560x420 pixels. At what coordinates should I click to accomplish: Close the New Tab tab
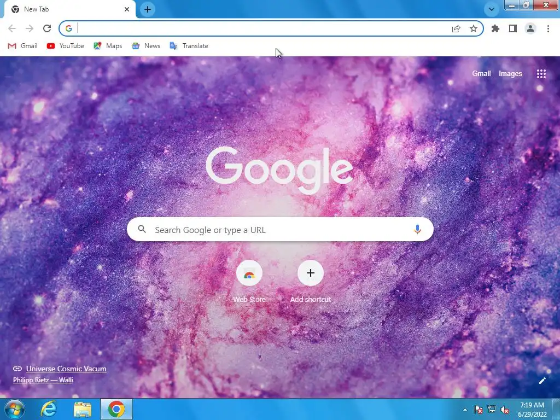click(x=127, y=9)
